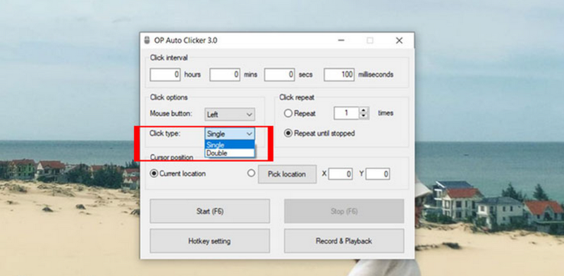564x276 pixels.
Task: Click the repeat count field showing 1
Action: click(346, 113)
